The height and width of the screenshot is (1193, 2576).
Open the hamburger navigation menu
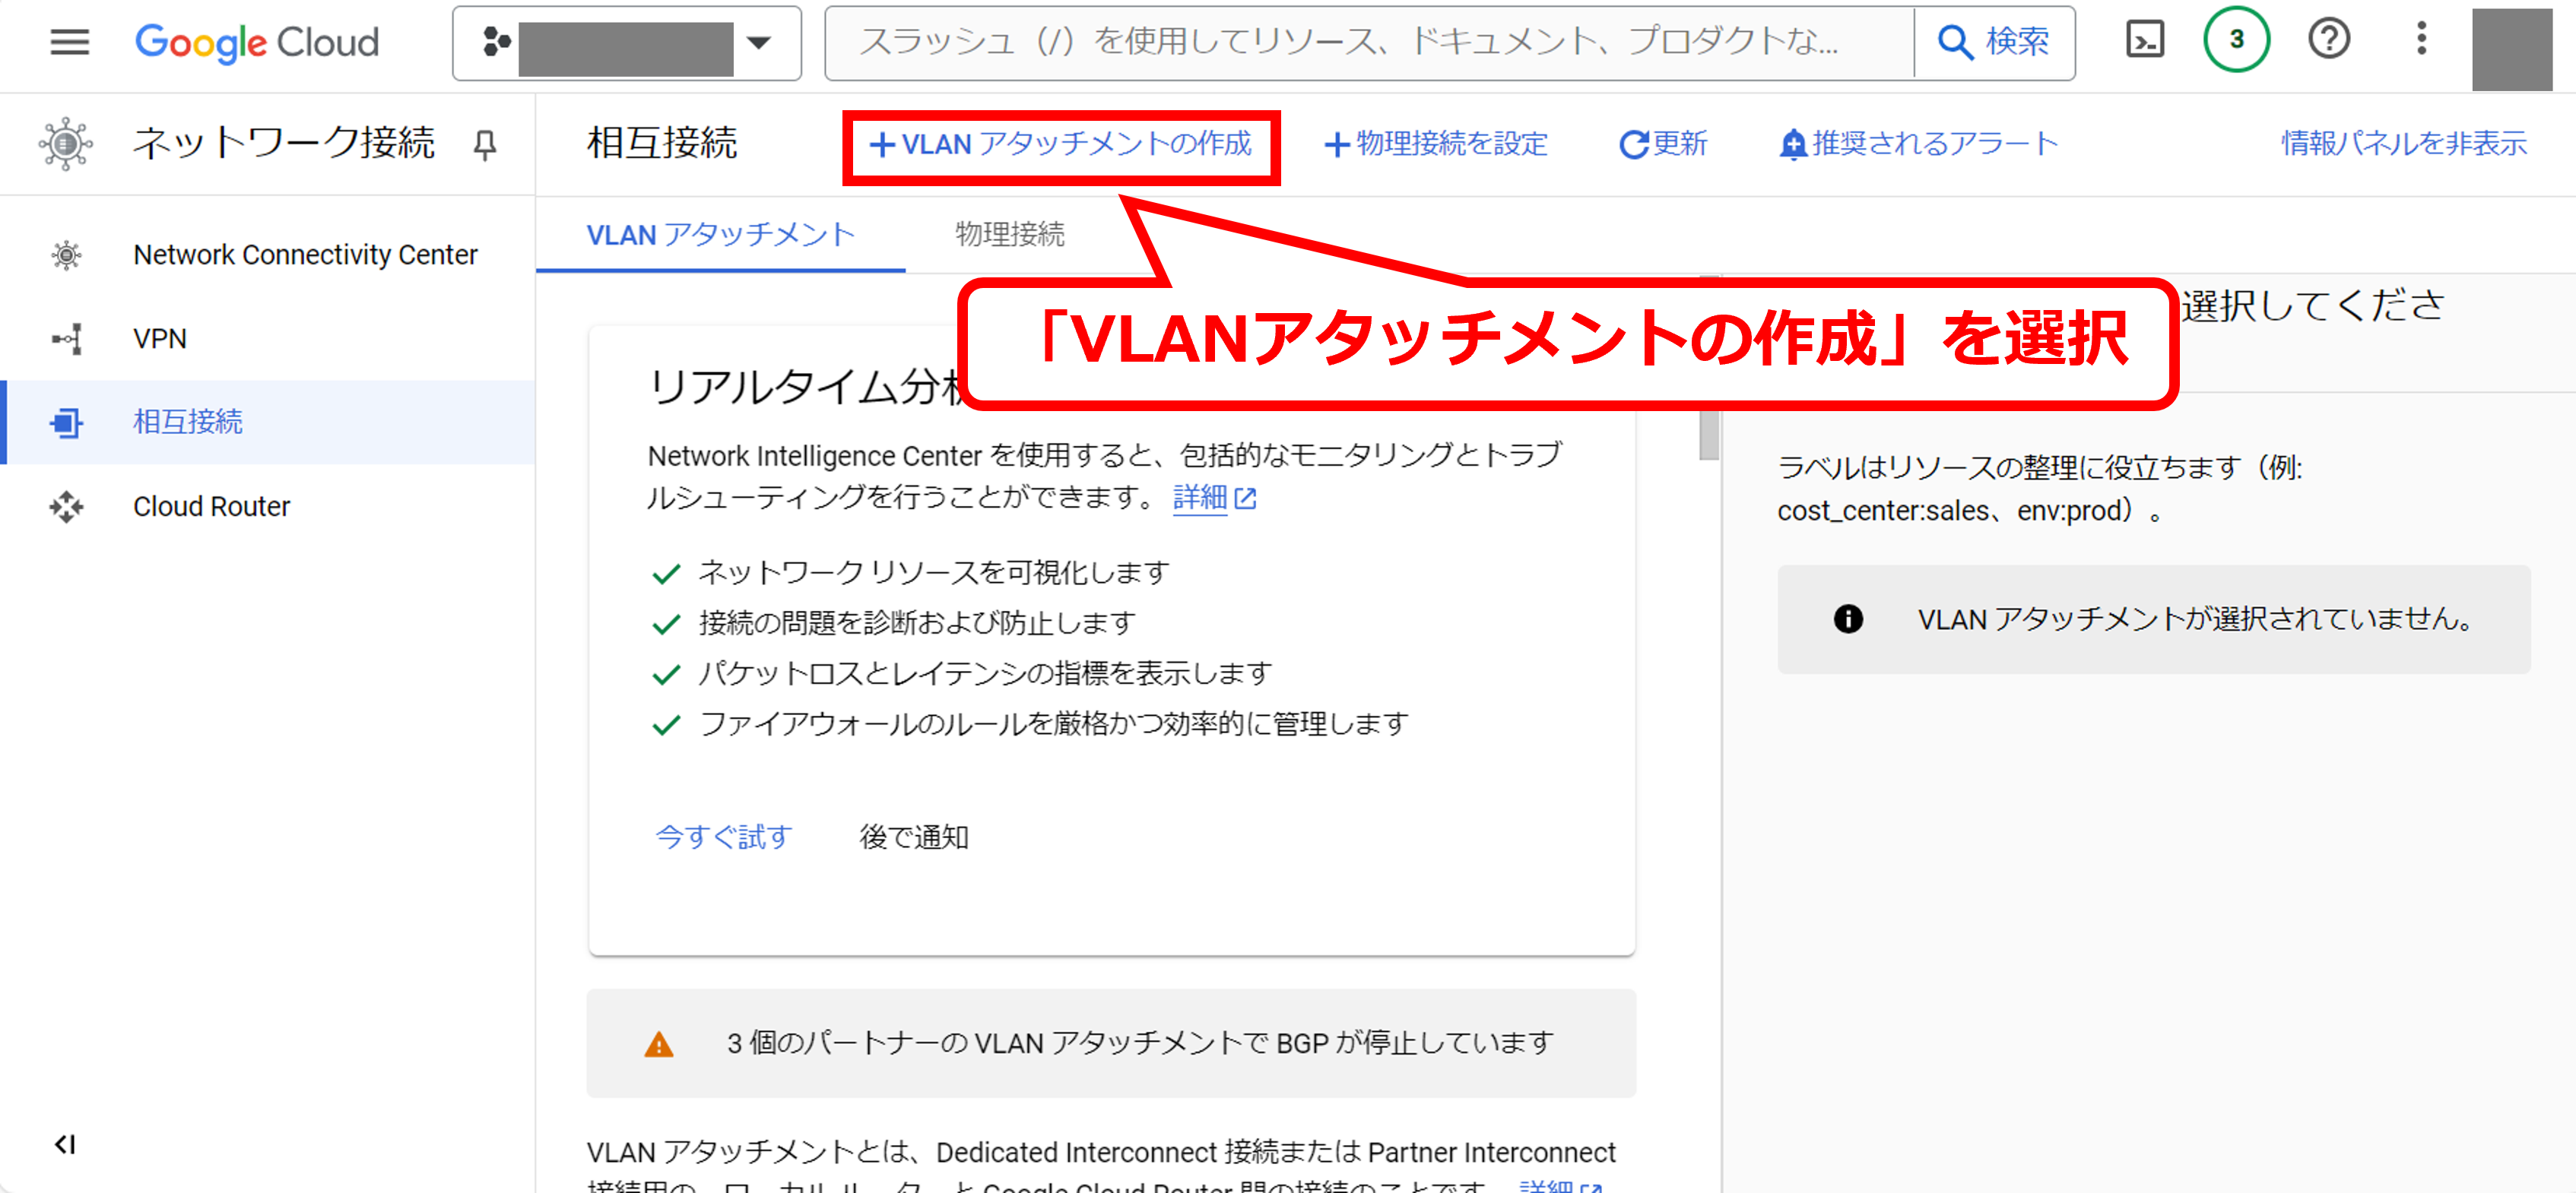[x=69, y=42]
